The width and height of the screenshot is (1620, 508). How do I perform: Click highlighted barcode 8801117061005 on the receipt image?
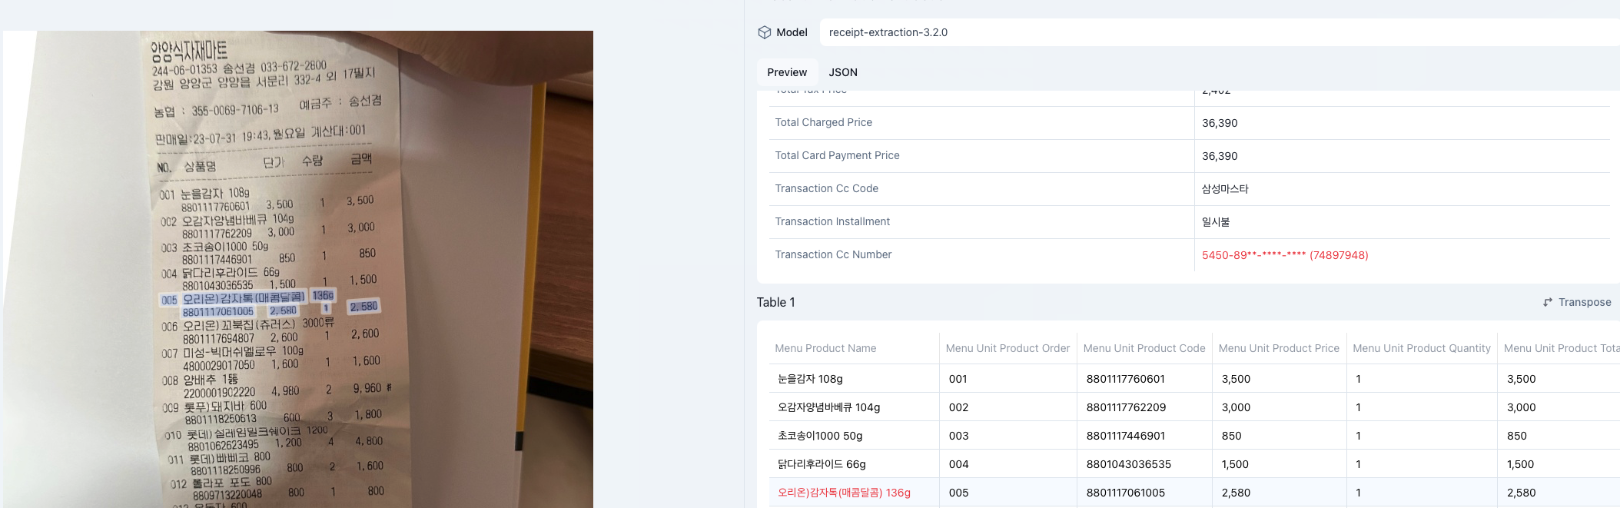point(217,312)
